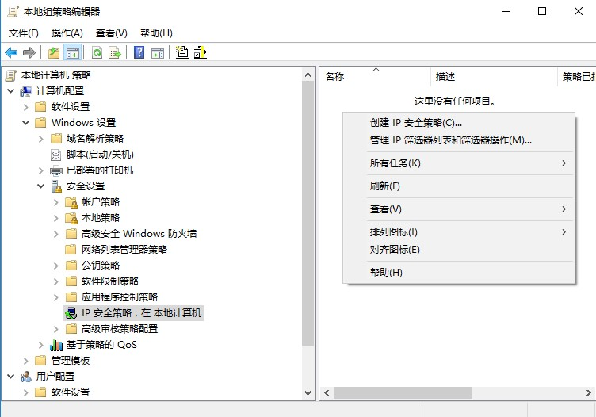Select 帮助(H) in context menu
Viewport: 596px width, 417px height.
click(459, 273)
